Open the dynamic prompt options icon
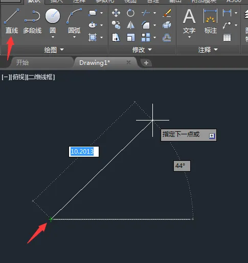This screenshot has height=263, width=248. pos(212,136)
